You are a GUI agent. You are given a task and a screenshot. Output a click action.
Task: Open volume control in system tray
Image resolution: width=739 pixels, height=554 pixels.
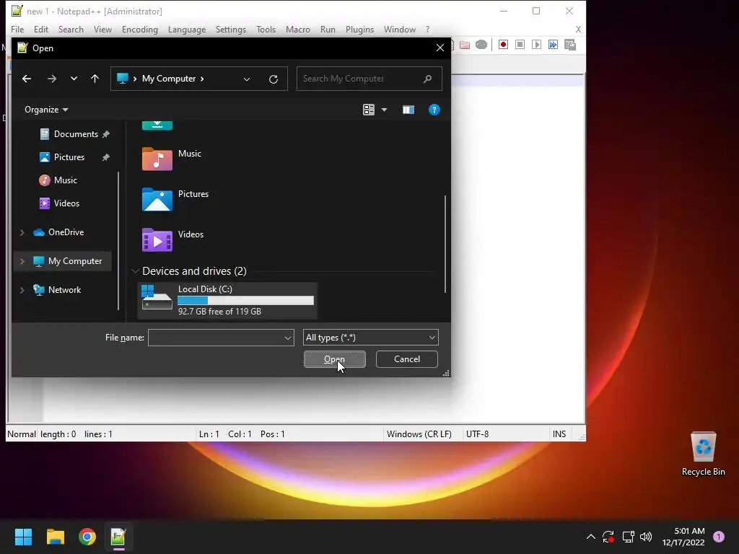pyautogui.click(x=646, y=537)
